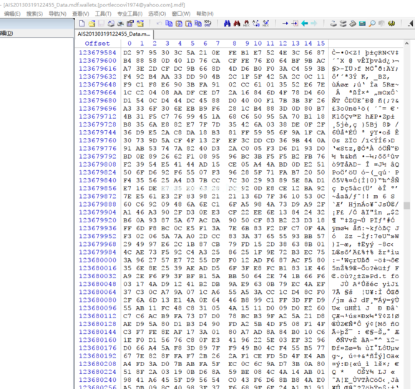Go to offset using the blue right-arrow icon
The image size is (415, 389).
tap(285, 24)
